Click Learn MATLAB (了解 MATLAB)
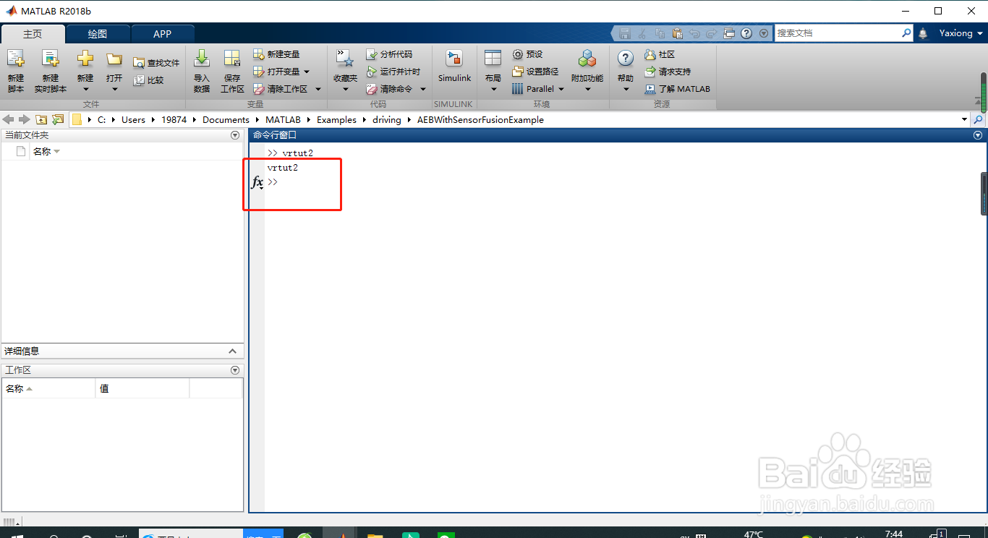 point(678,89)
